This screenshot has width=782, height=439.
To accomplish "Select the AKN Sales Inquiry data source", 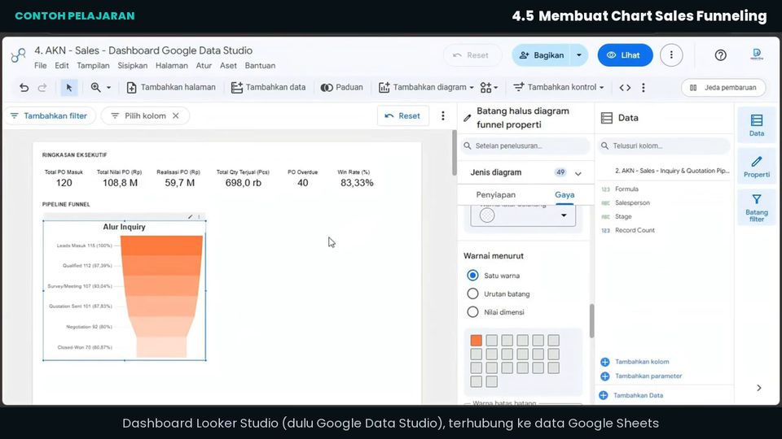I will pos(671,171).
